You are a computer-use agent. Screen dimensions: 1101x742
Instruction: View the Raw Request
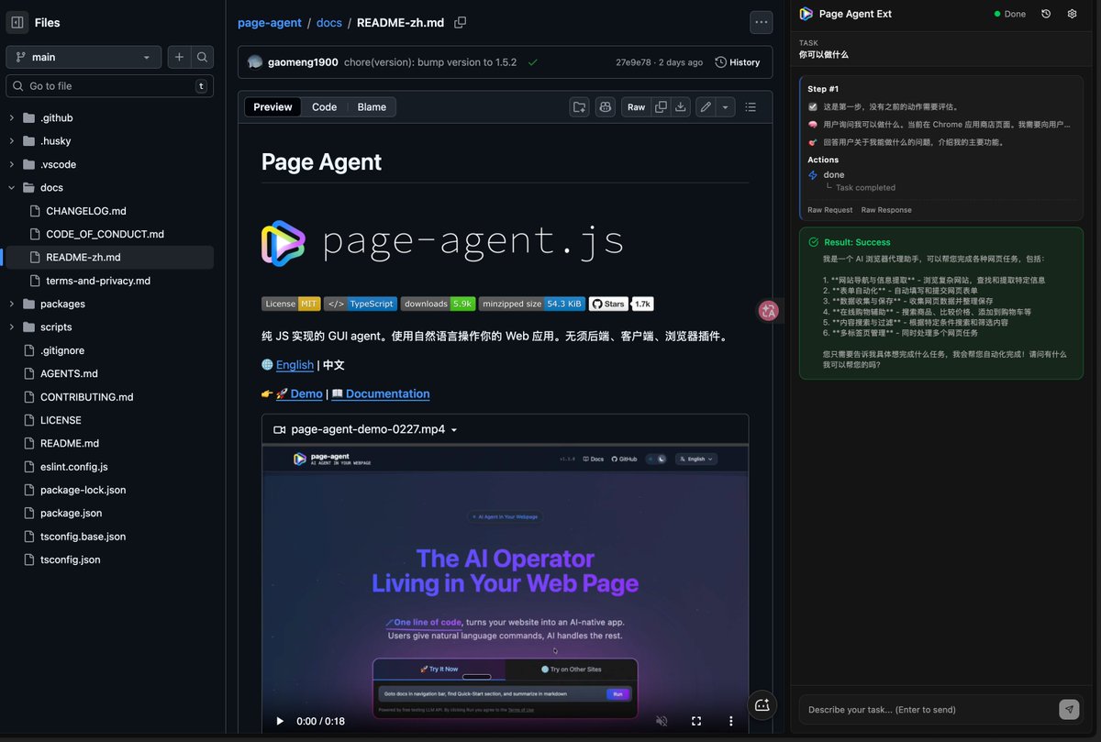pyautogui.click(x=829, y=210)
